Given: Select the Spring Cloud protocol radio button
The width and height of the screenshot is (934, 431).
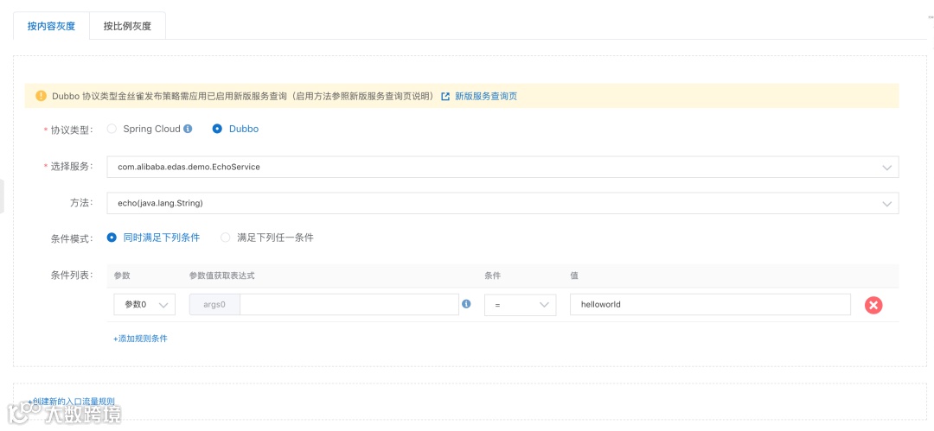Looking at the screenshot, I should coord(112,129).
